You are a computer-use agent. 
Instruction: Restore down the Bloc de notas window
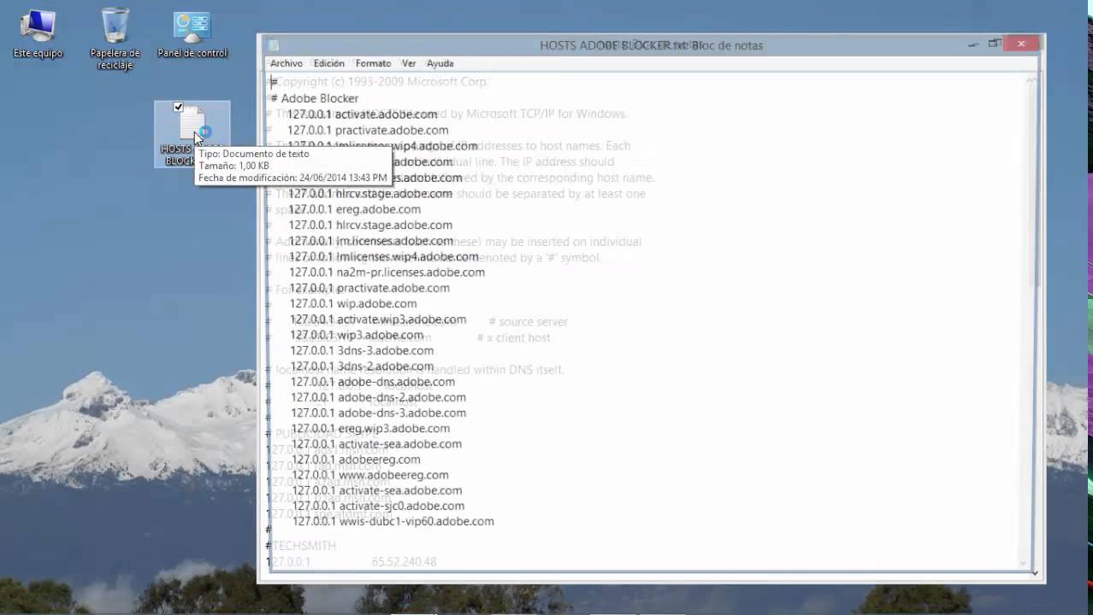994,44
